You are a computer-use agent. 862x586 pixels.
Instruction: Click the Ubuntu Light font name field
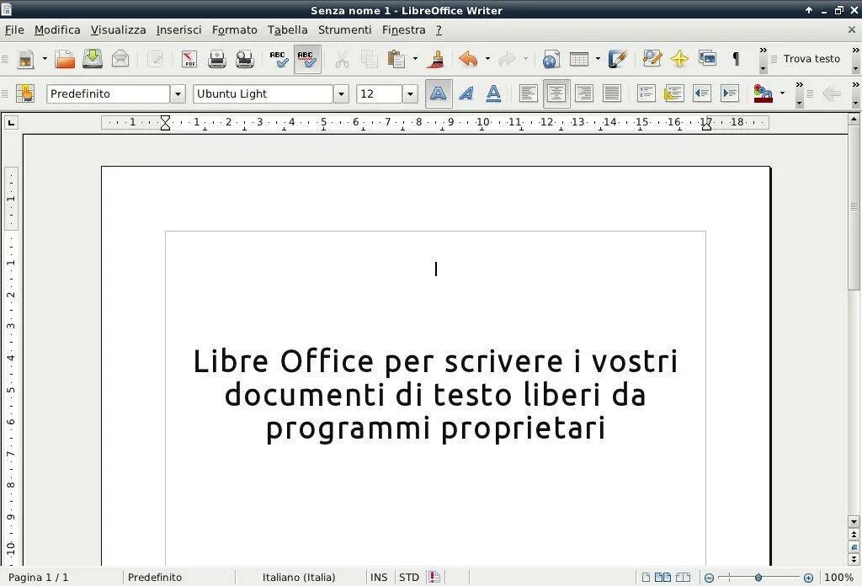[x=263, y=94]
